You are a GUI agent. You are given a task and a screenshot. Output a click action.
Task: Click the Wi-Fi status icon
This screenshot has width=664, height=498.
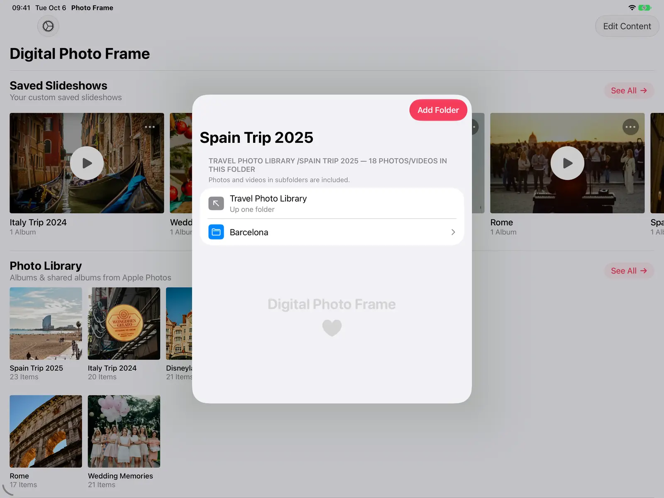[632, 7]
